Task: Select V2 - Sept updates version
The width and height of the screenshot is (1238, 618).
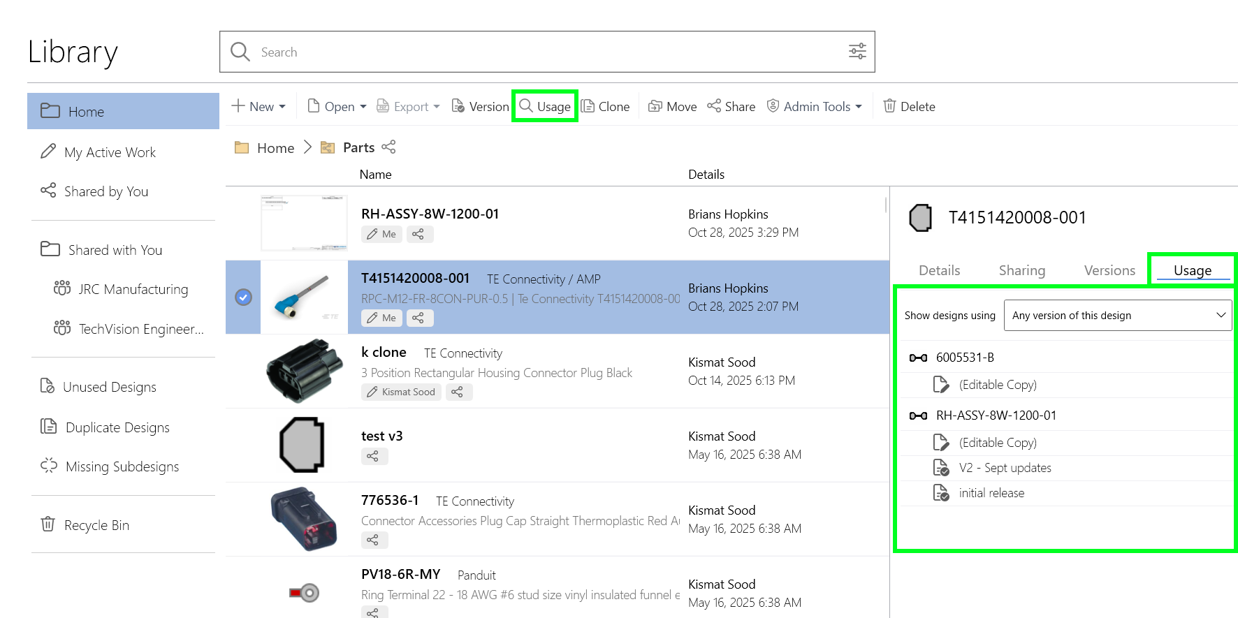Action: pos(1005,468)
